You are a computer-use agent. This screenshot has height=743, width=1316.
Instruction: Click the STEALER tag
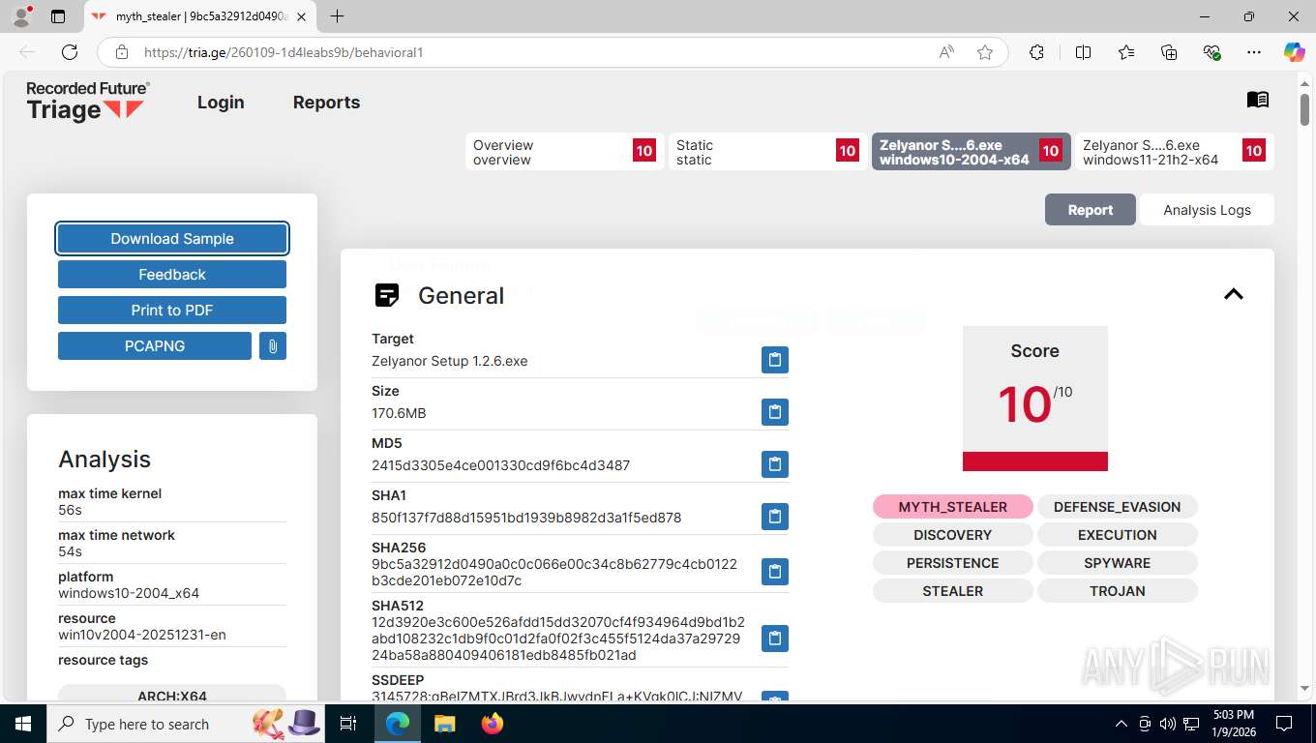click(x=953, y=591)
